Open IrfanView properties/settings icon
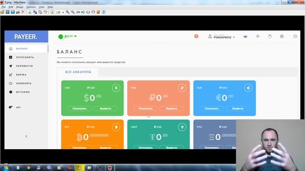The width and height of the screenshot is (305, 171). point(98,12)
